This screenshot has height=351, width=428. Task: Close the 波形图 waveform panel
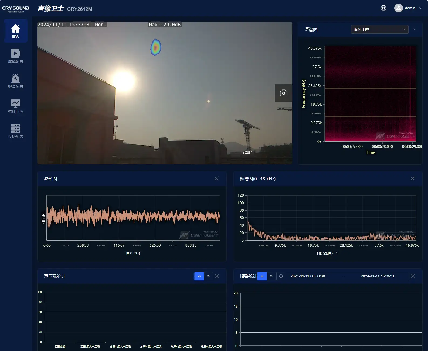pos(216,179)
